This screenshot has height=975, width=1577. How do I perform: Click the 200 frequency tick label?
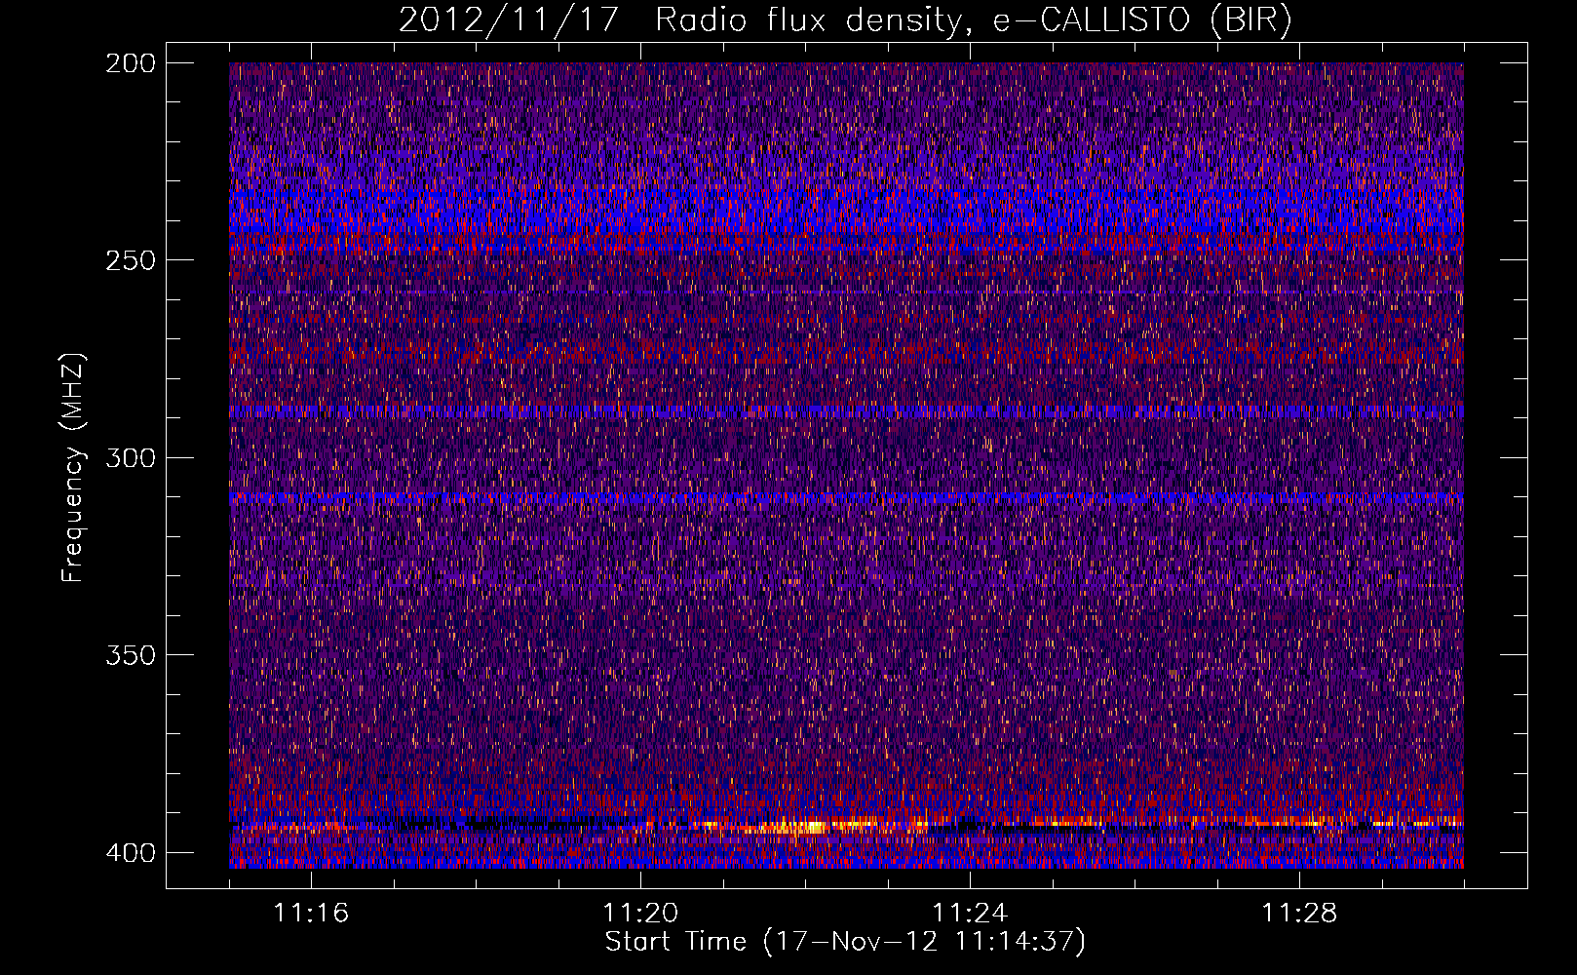pos(130,63)
